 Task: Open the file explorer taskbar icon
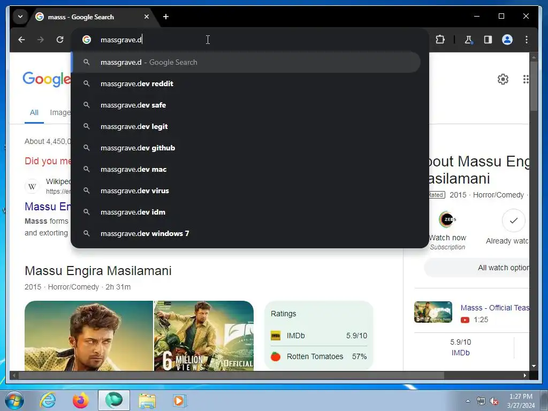tap(148, 400)
